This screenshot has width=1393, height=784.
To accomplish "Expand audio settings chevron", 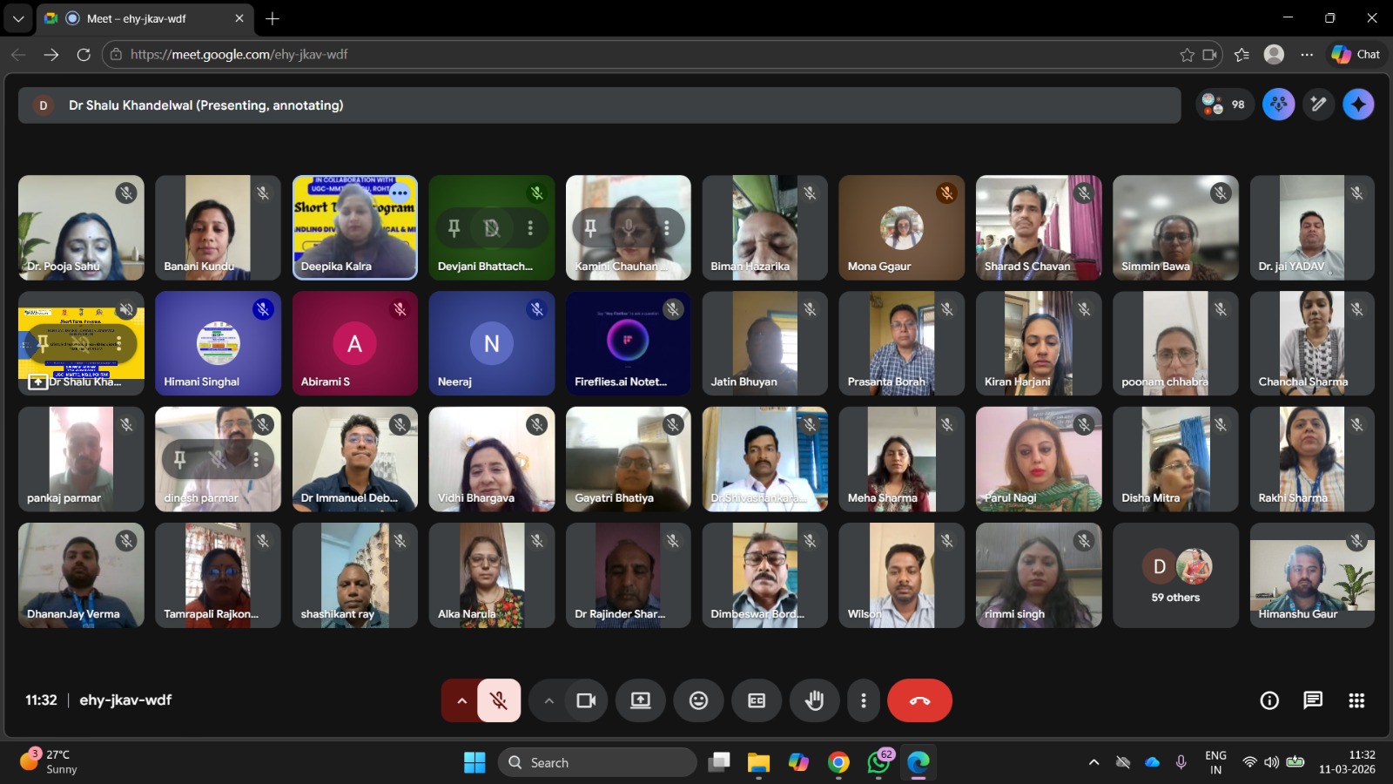I will pyautogui.click(x=461, y=700).
